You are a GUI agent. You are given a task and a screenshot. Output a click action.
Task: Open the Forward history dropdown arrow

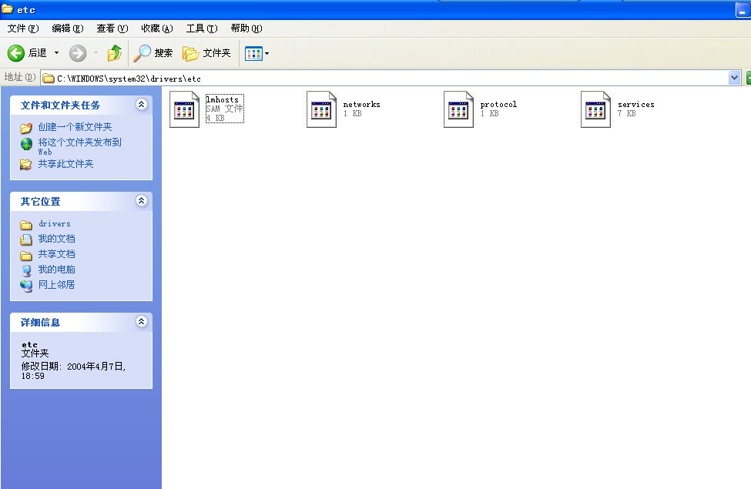coord(96,52)
